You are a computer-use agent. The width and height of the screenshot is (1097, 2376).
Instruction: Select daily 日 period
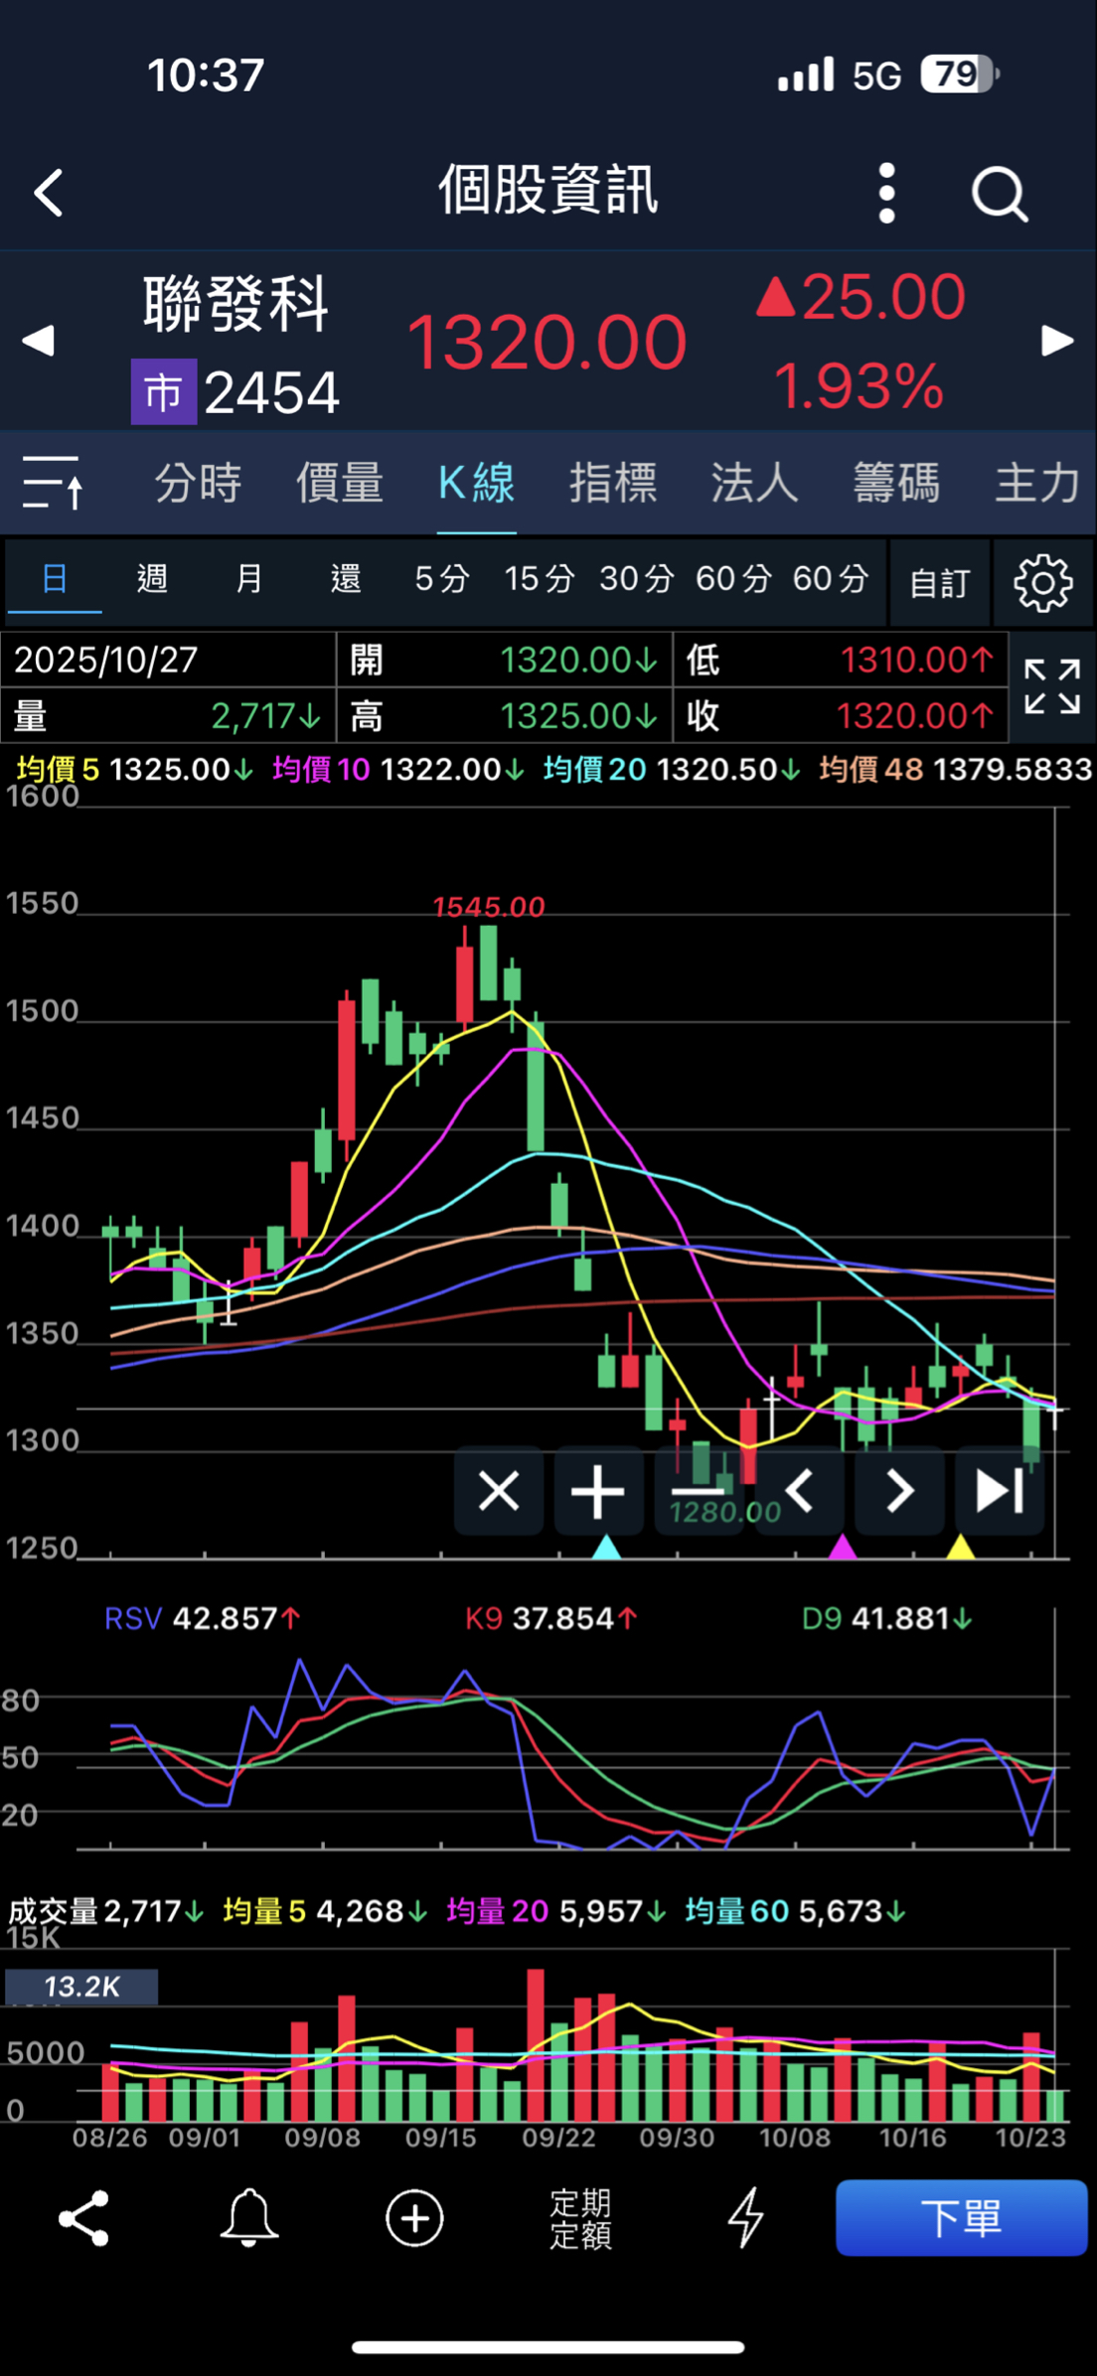55,578
